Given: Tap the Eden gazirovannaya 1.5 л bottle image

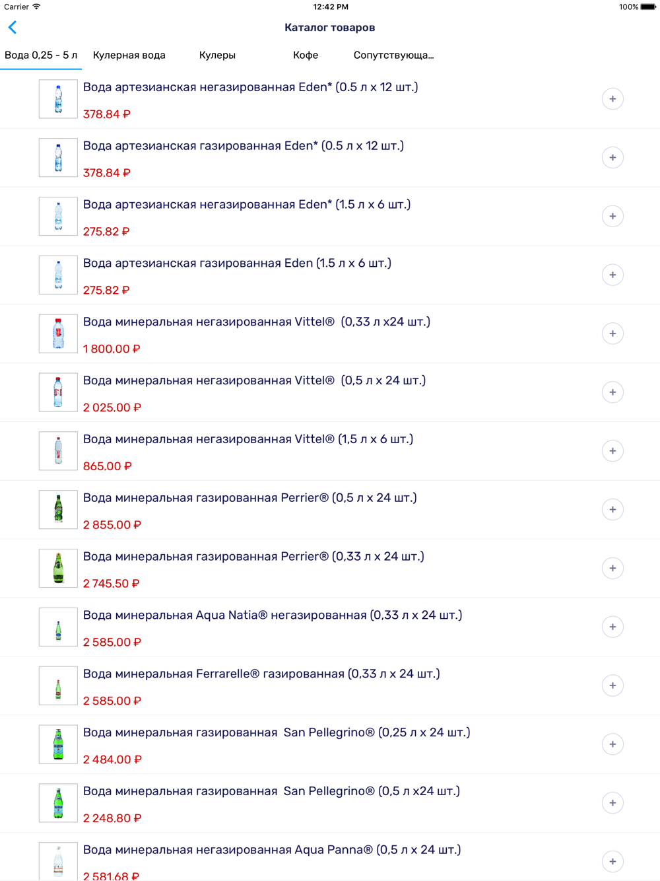Looking at the screenshot, I should click(x=58, y=275).
